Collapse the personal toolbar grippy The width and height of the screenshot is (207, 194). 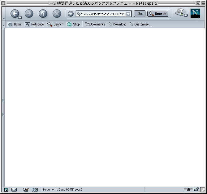4,24
